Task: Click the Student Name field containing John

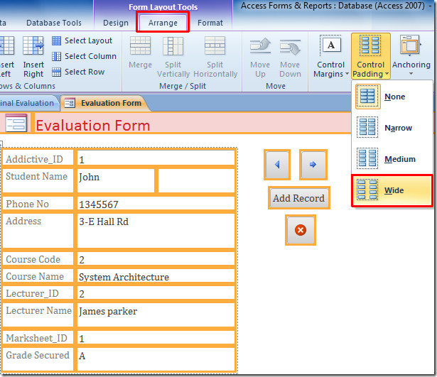Action: pos(115,181)
